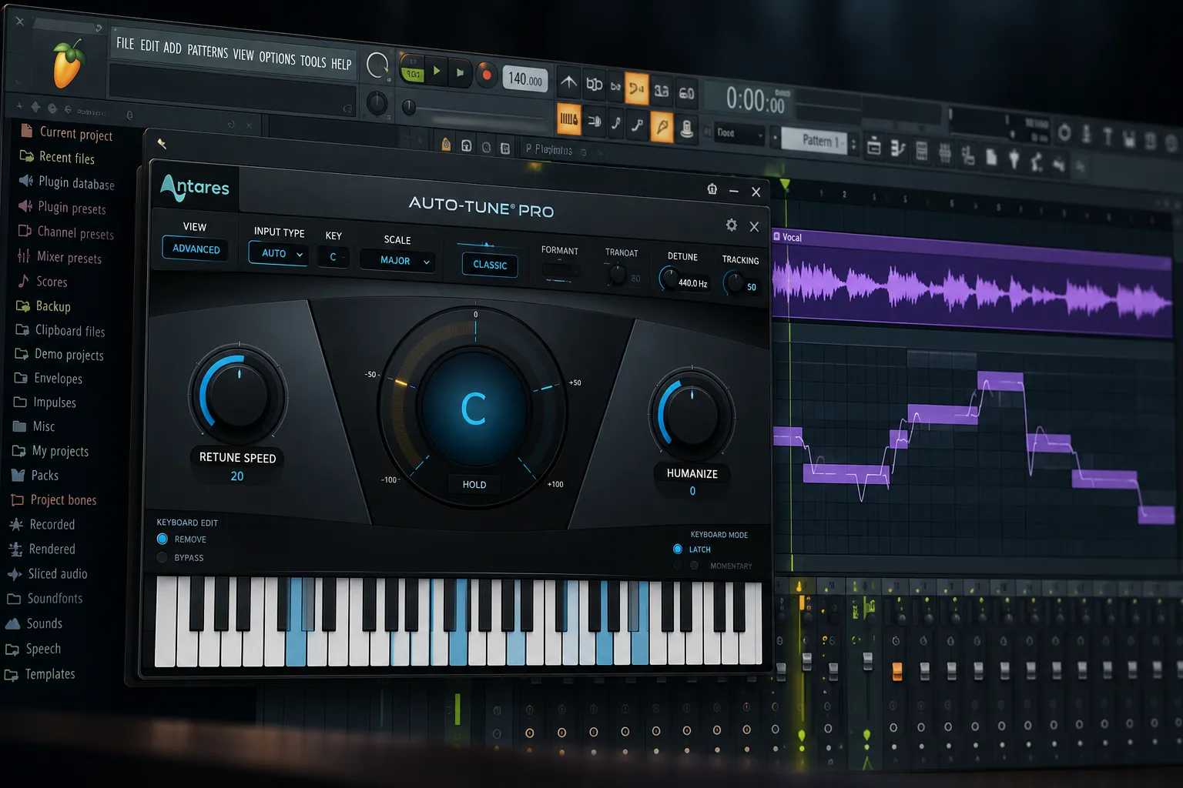
Task: Click the HOLD button under pitch display
Action: click(474, 484)
